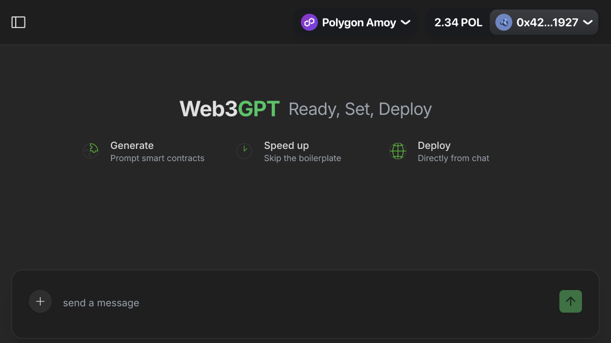611x343 pixels.
Task: Click the Prompt smart contracts subtitle
Action: point(157,158)
